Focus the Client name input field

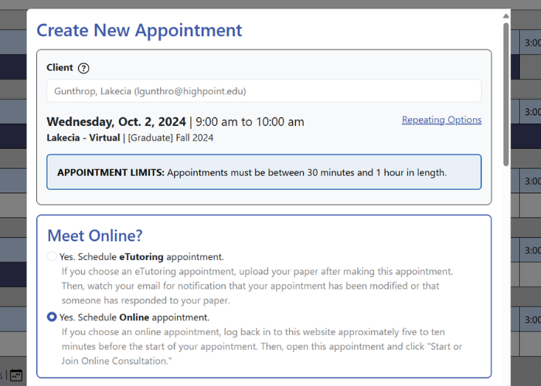click(264, 91)
